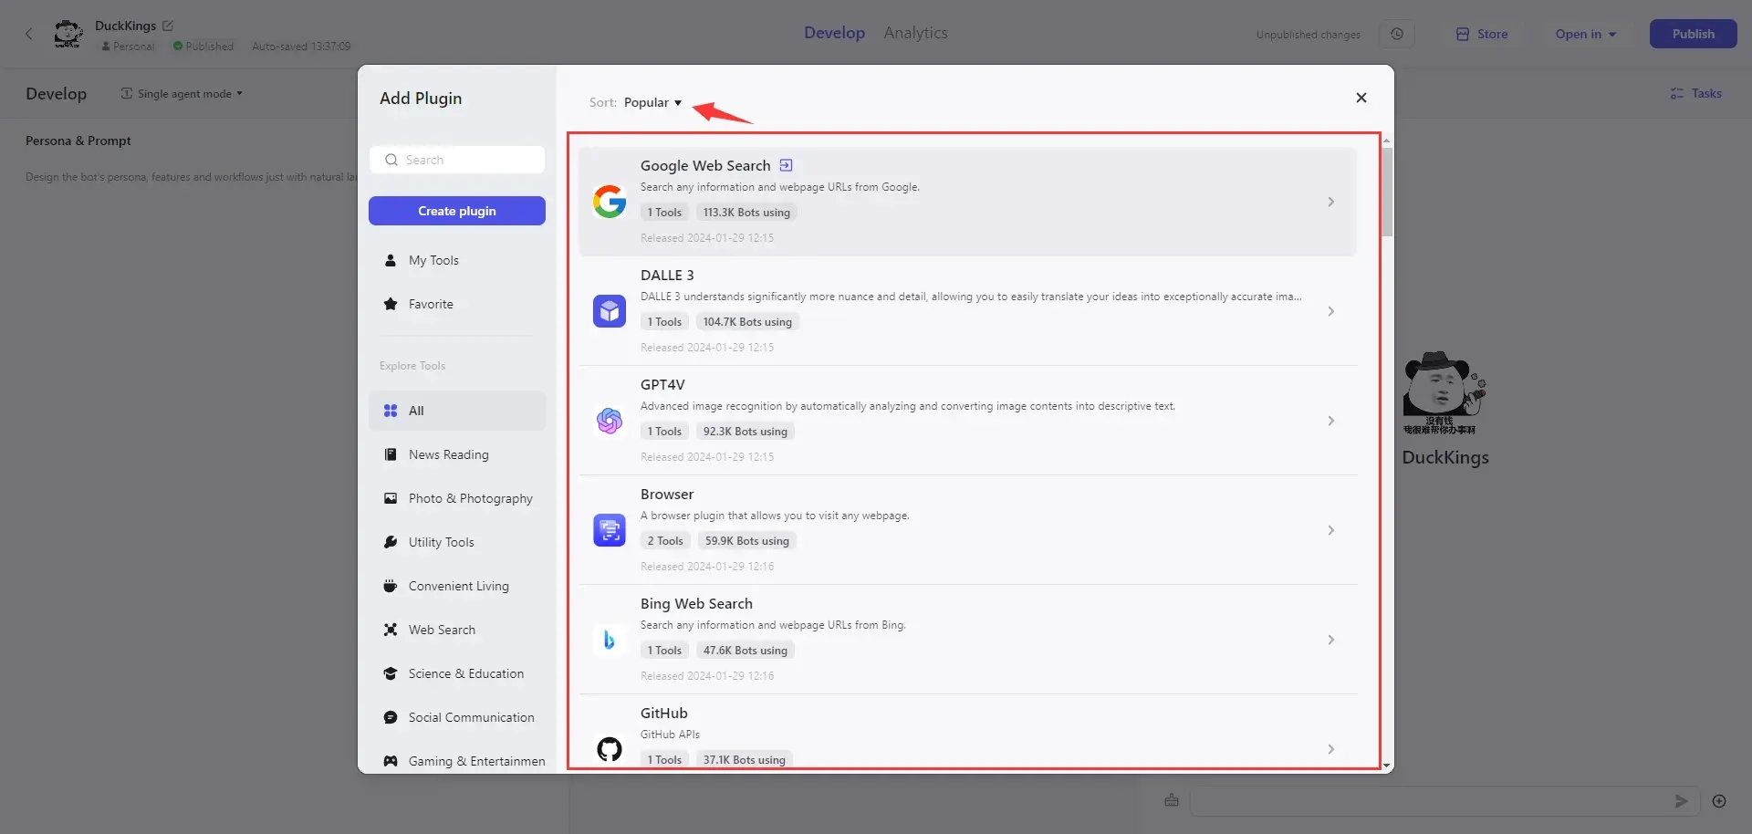This screenshot has height=834, width=1752.
Task: Select the News Reading category
Action: (x=457, y=454)
